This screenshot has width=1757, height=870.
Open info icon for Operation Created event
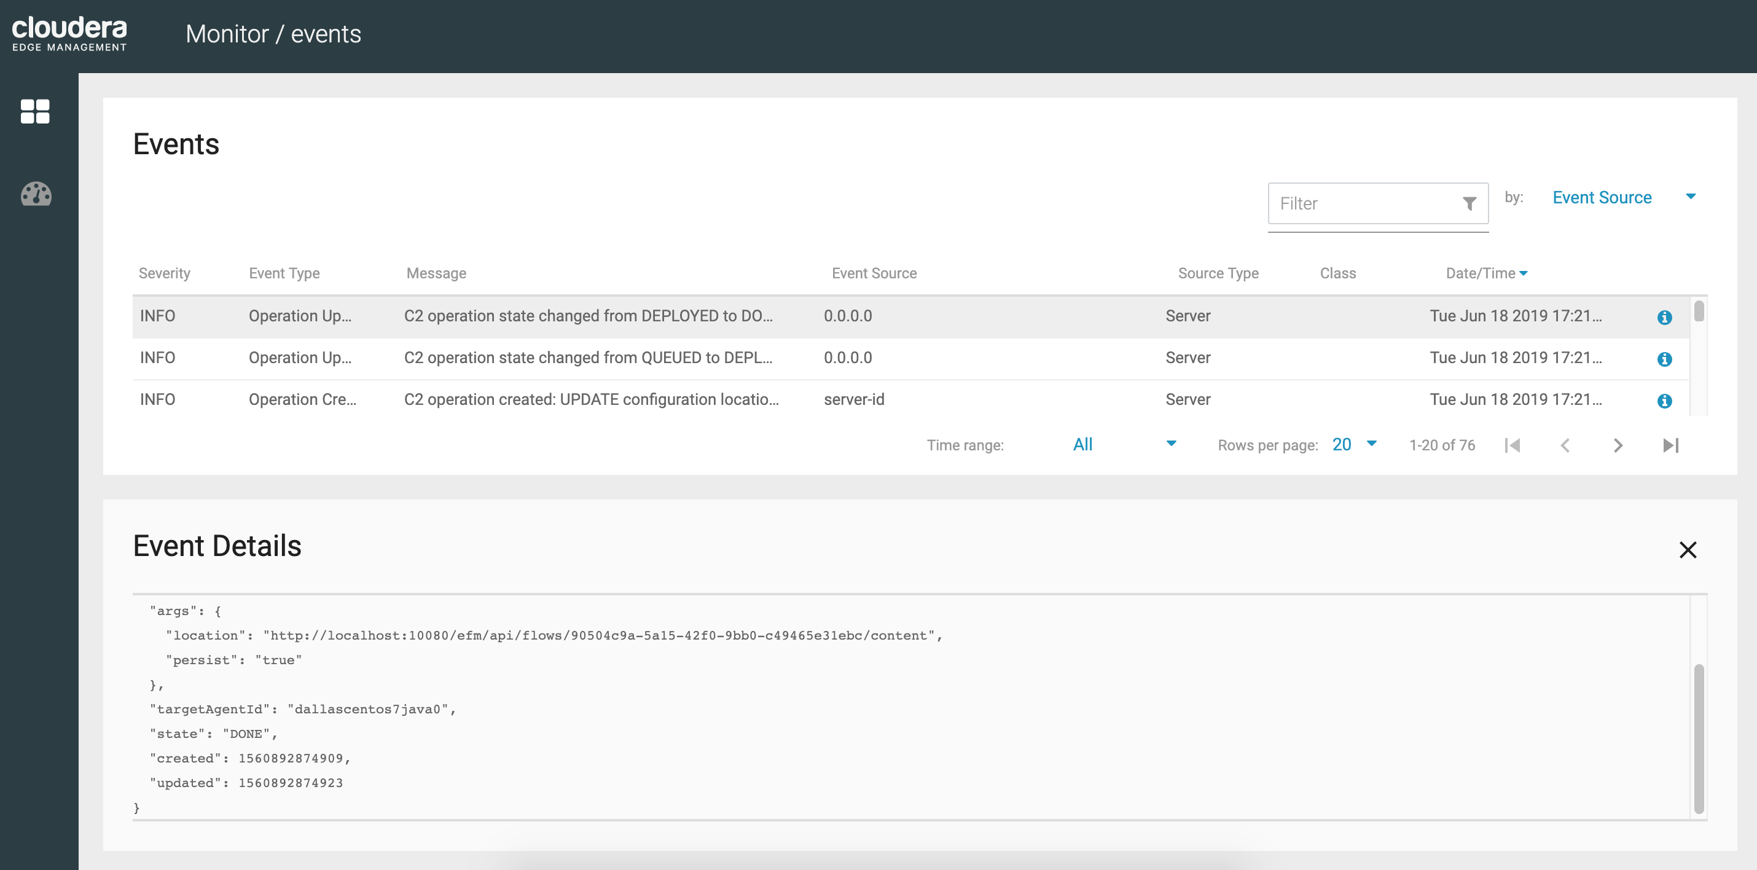[1664, 401]
